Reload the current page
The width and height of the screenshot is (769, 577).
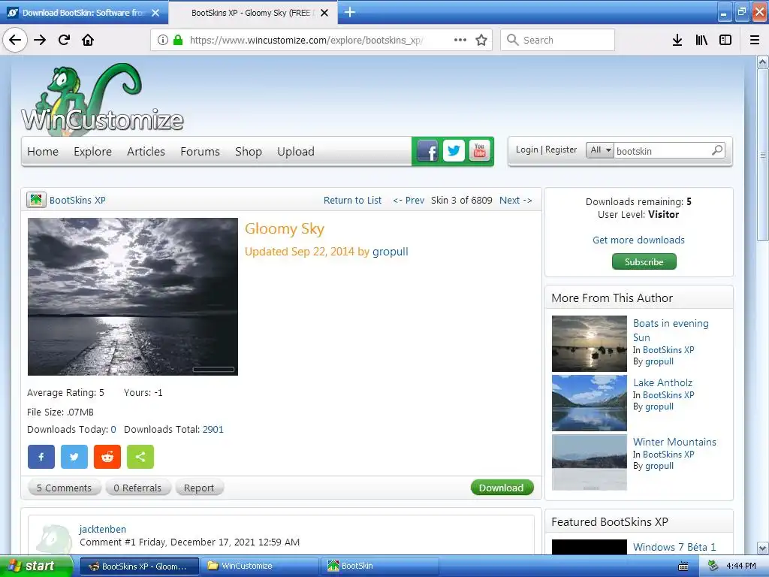pyautogui.click(x=65, y=40)
